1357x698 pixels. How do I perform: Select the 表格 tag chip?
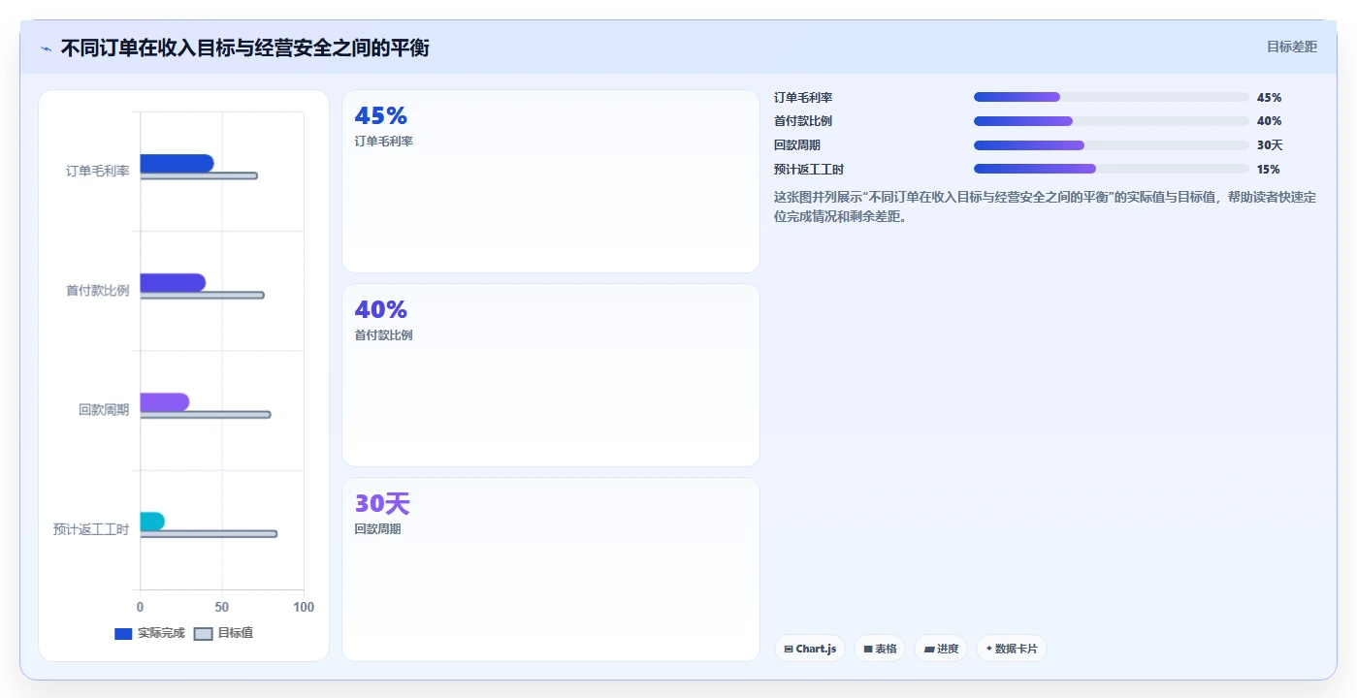(880, 649)
